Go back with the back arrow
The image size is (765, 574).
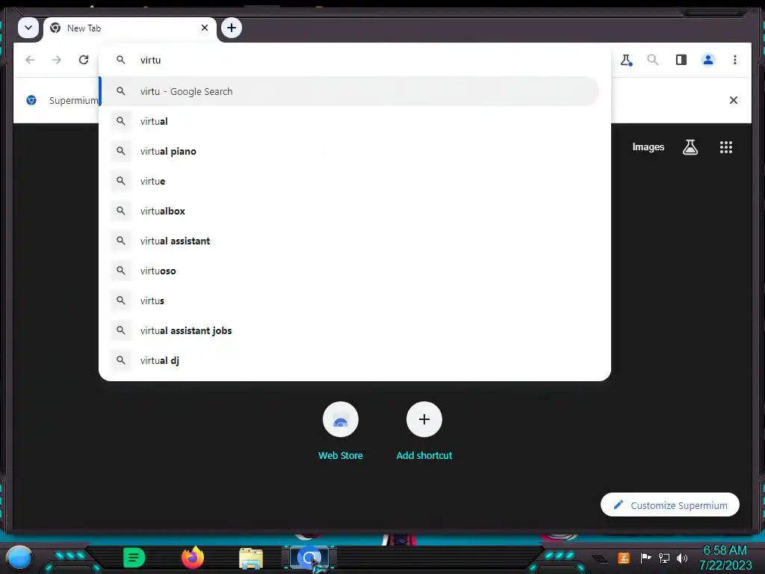click(x=30, y=60)
